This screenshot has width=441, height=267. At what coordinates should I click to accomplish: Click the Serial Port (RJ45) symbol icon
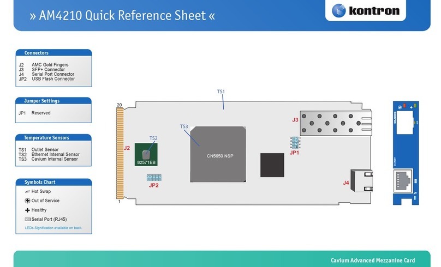coord(27,219)
